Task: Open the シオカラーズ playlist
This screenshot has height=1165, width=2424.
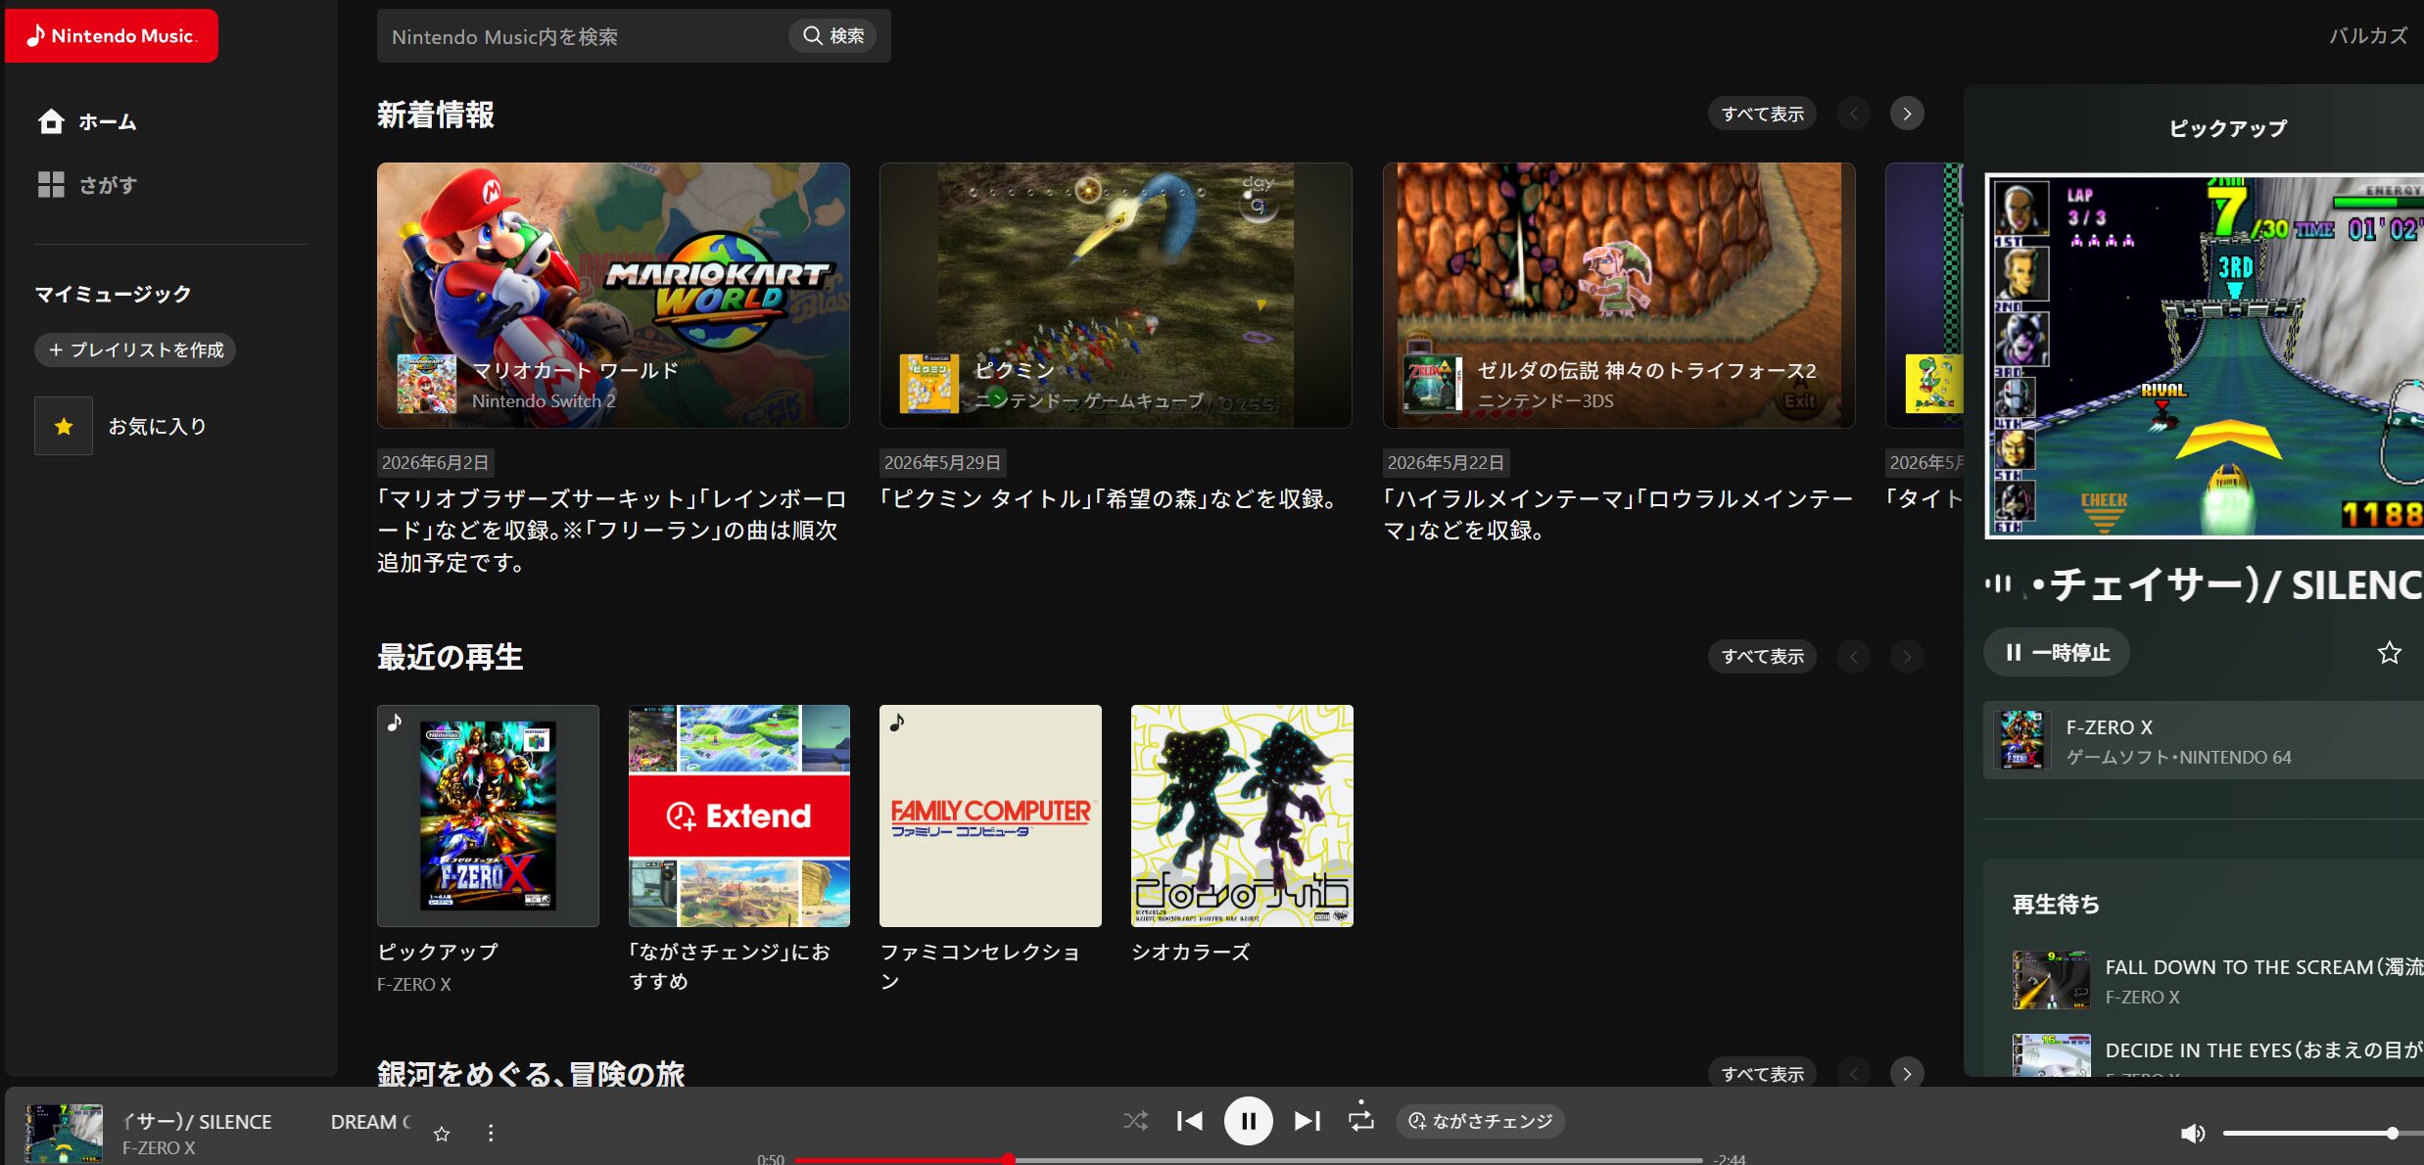Action: pyautogui.click(x=1242, y=815)
